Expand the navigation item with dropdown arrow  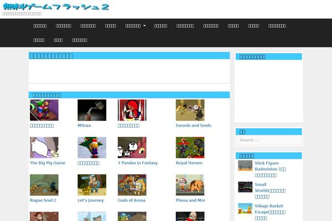pos(136,26)
